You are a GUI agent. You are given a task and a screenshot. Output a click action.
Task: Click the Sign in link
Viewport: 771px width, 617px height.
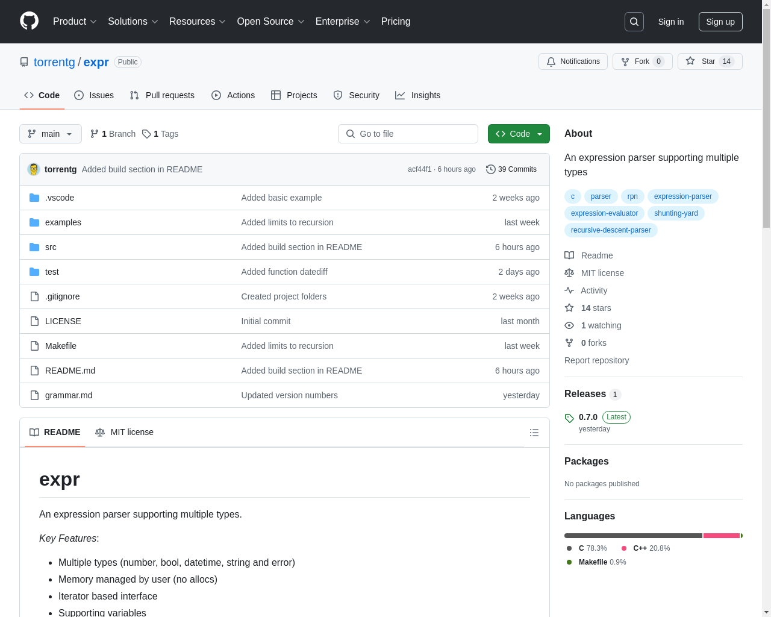click(671, 22)
